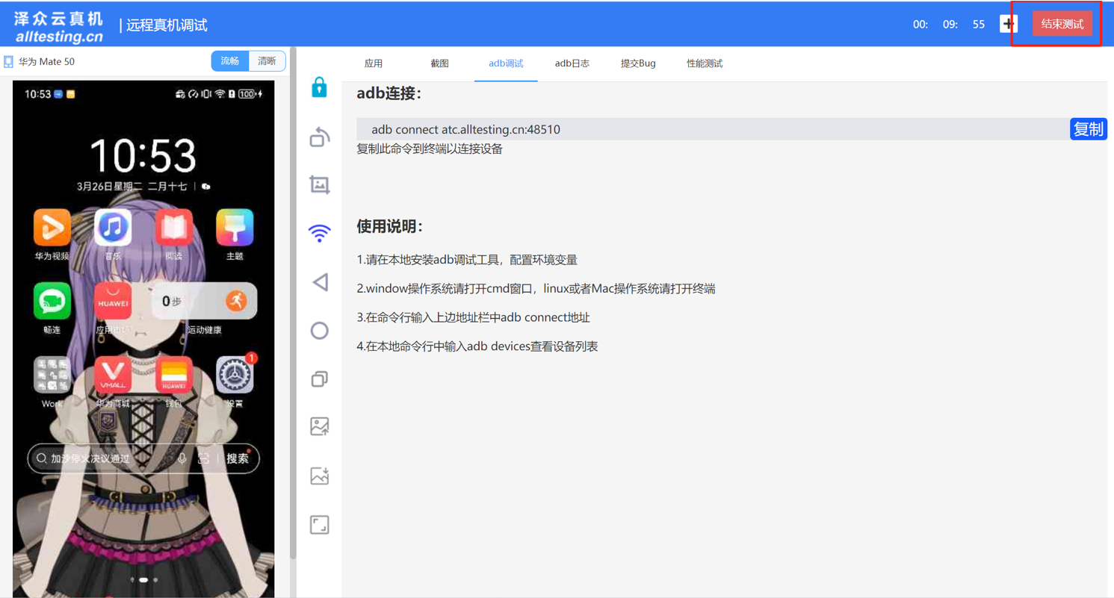This screenshot has width=1114, height=598.
Task: Open phone Settings (设置) gear app
Action: (x=235, y=375)
